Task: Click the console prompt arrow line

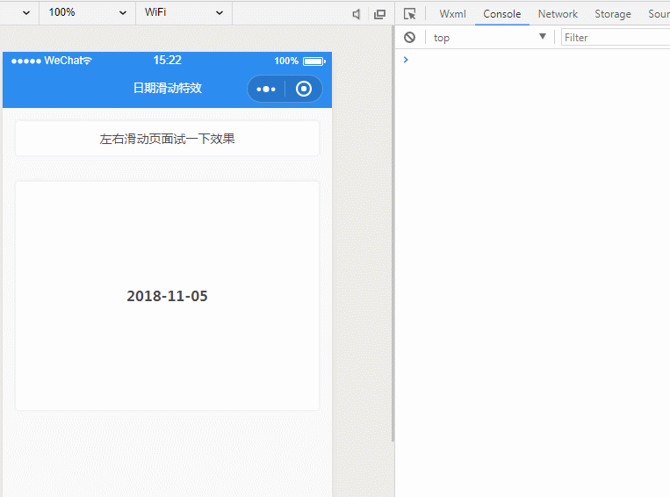Action: [406, 60]
